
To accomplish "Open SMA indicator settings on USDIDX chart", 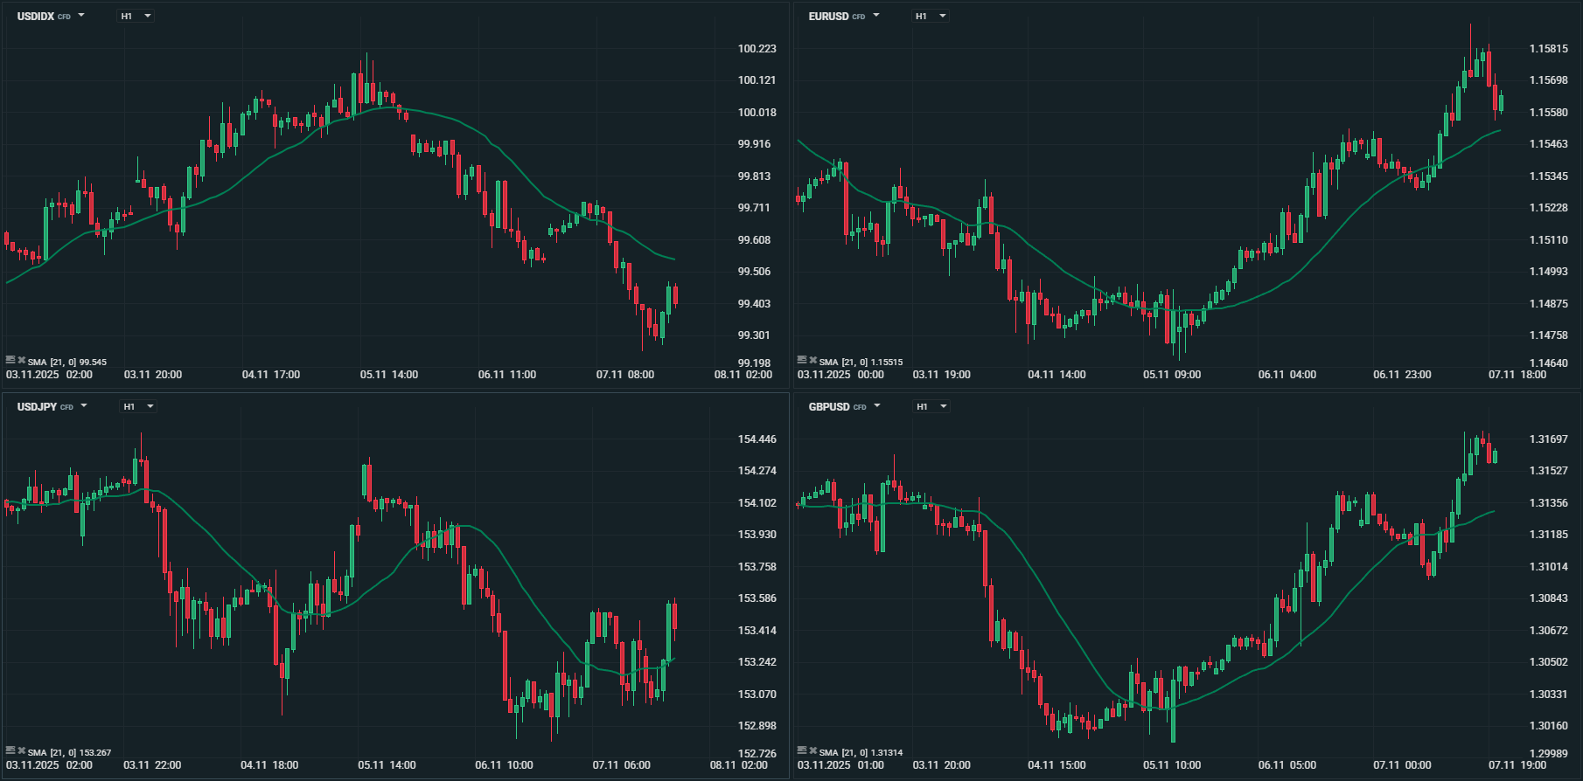I will 10,360.
